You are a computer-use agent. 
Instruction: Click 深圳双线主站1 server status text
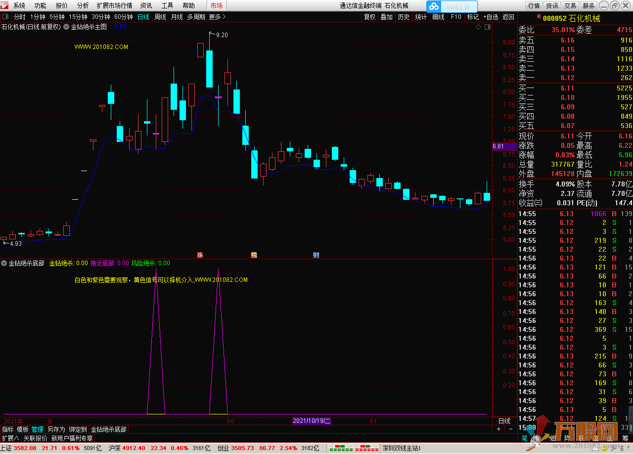401,448
